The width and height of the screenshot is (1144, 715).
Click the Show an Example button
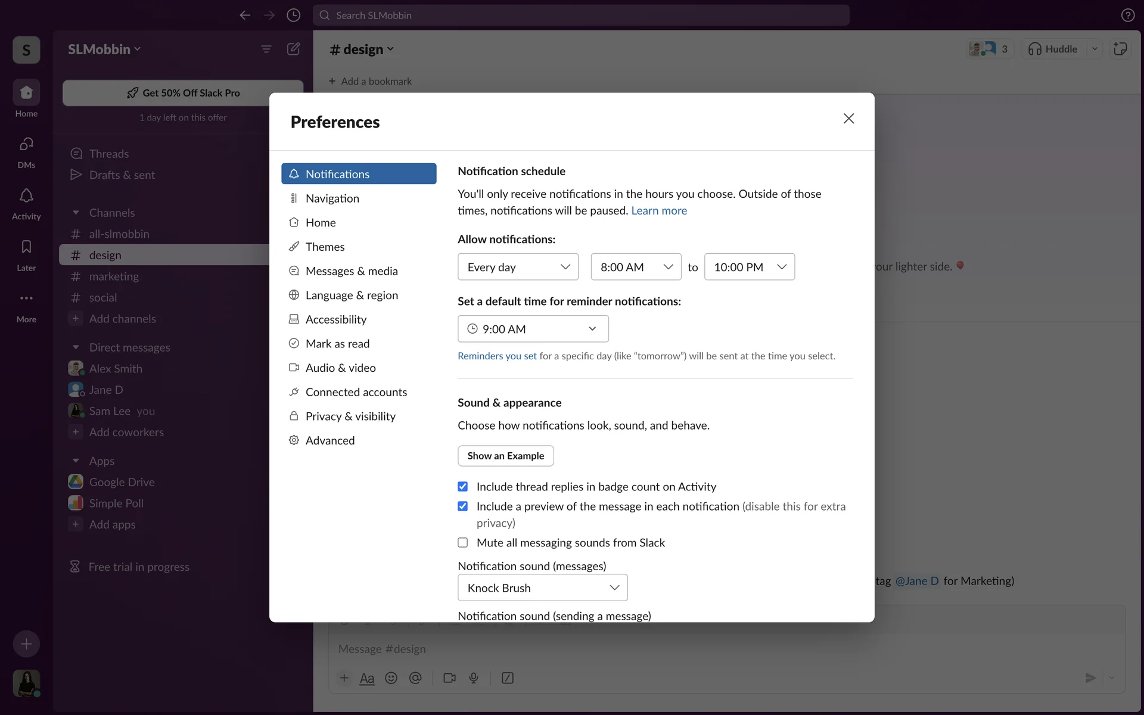(505, 456)
